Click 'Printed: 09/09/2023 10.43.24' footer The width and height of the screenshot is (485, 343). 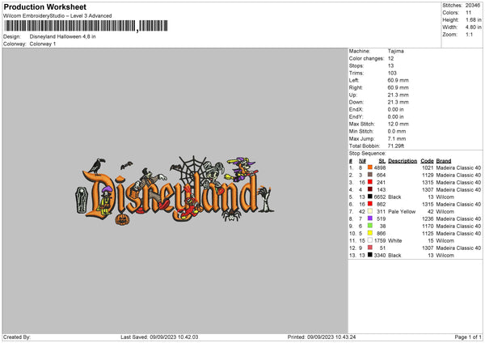pyautogui.click(x=322, y=337)
